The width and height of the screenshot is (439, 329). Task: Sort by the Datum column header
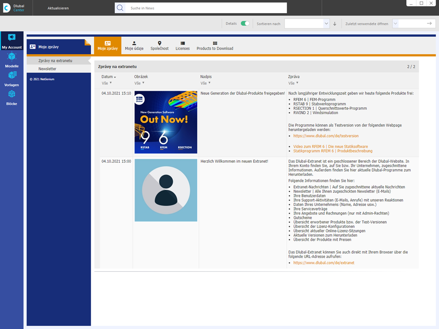tap(108, 77)
